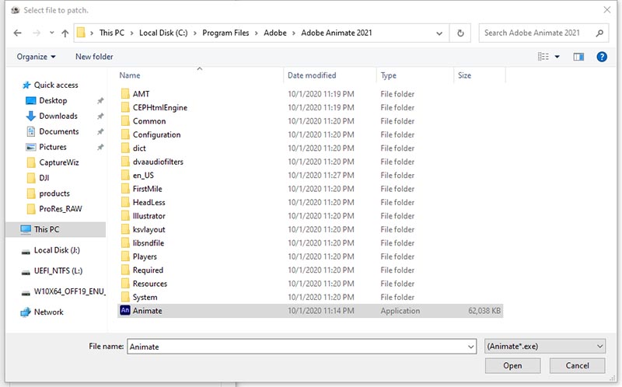The image size is (622, 387).
Task: Open the Help button
Action: [601, 57]
